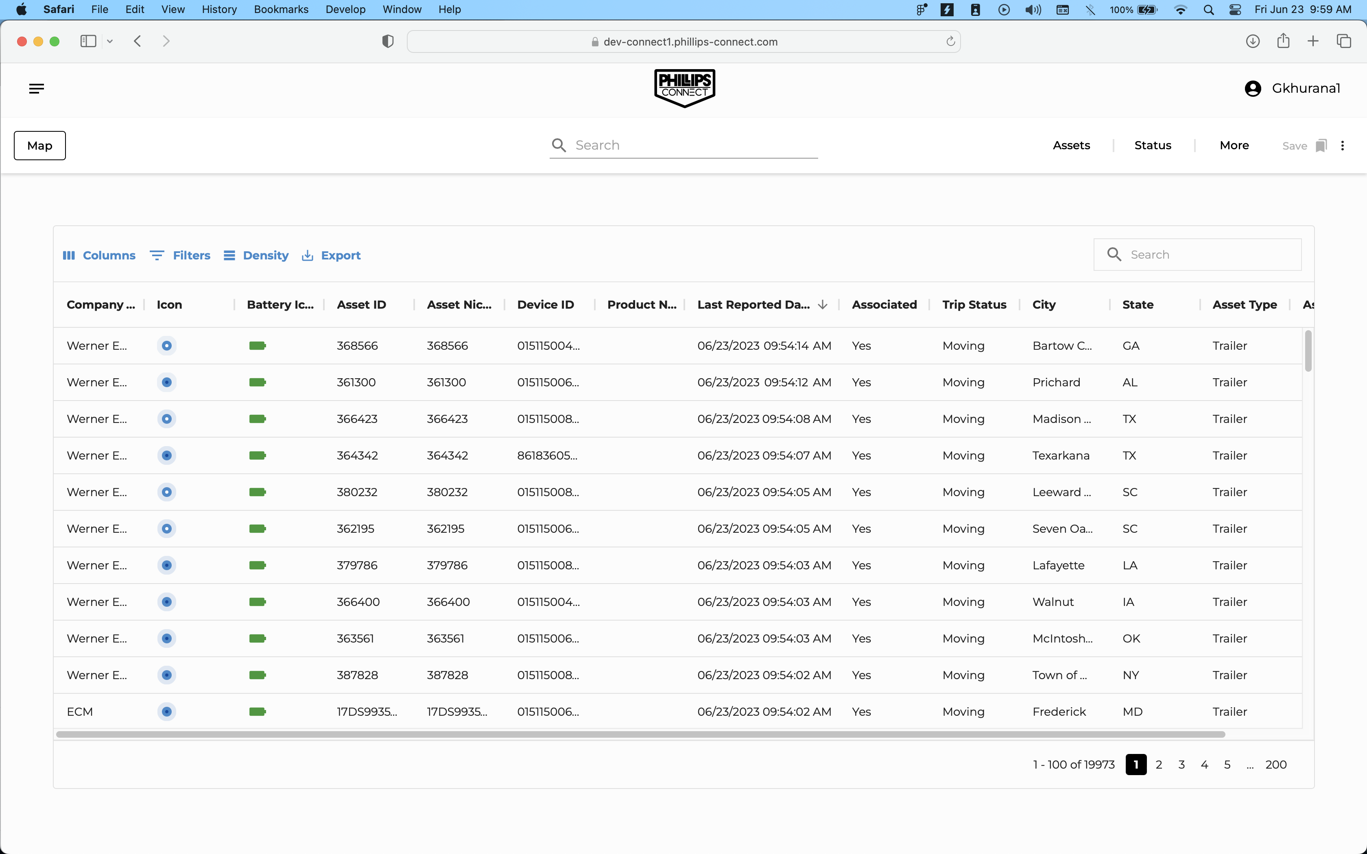The height and width of the screenshot is (854, 1367).
Task: Change table Density
Action: (x=256, y=255)
